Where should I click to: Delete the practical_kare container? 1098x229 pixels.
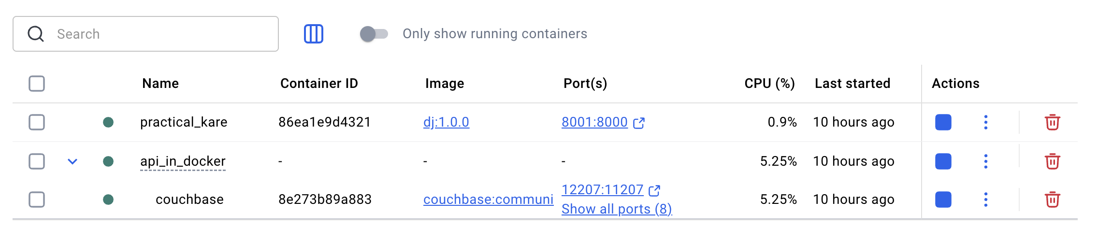(x=1052, y=122)
